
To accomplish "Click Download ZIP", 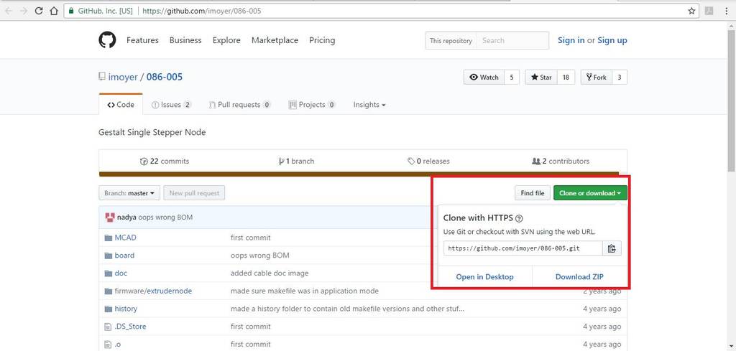I will click(x=580, y=277).
